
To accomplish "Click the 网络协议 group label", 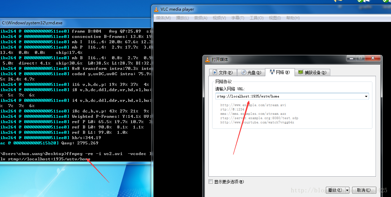I will pyautogui.click(x=224, y=82).
